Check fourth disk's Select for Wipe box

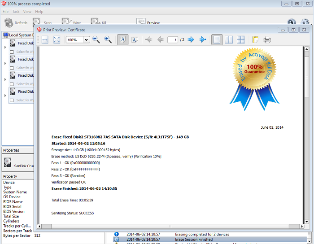pos(12,100)
